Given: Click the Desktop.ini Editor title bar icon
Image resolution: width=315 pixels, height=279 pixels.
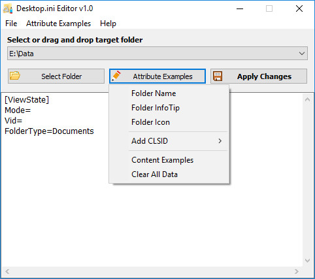Looking at the screenshot, I should [x=8, y=8].
